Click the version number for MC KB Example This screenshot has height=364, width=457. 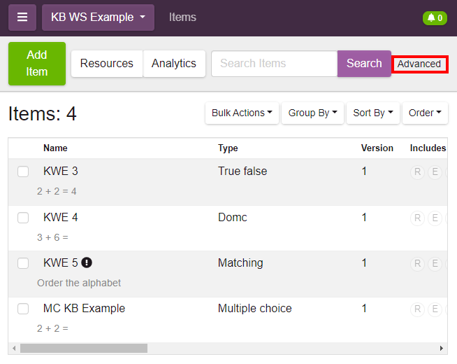364,309
